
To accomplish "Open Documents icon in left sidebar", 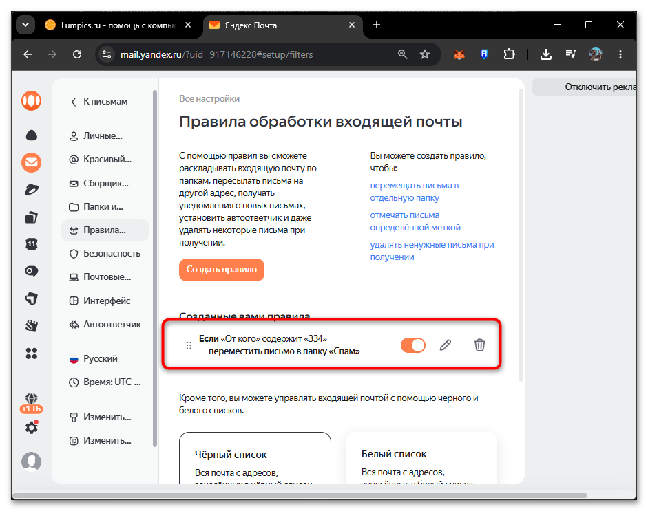I will pos(32,217).
